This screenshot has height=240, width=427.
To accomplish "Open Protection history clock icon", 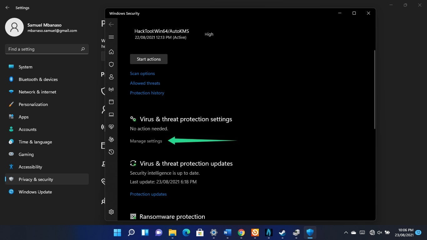I will click(x=111, y=152).
